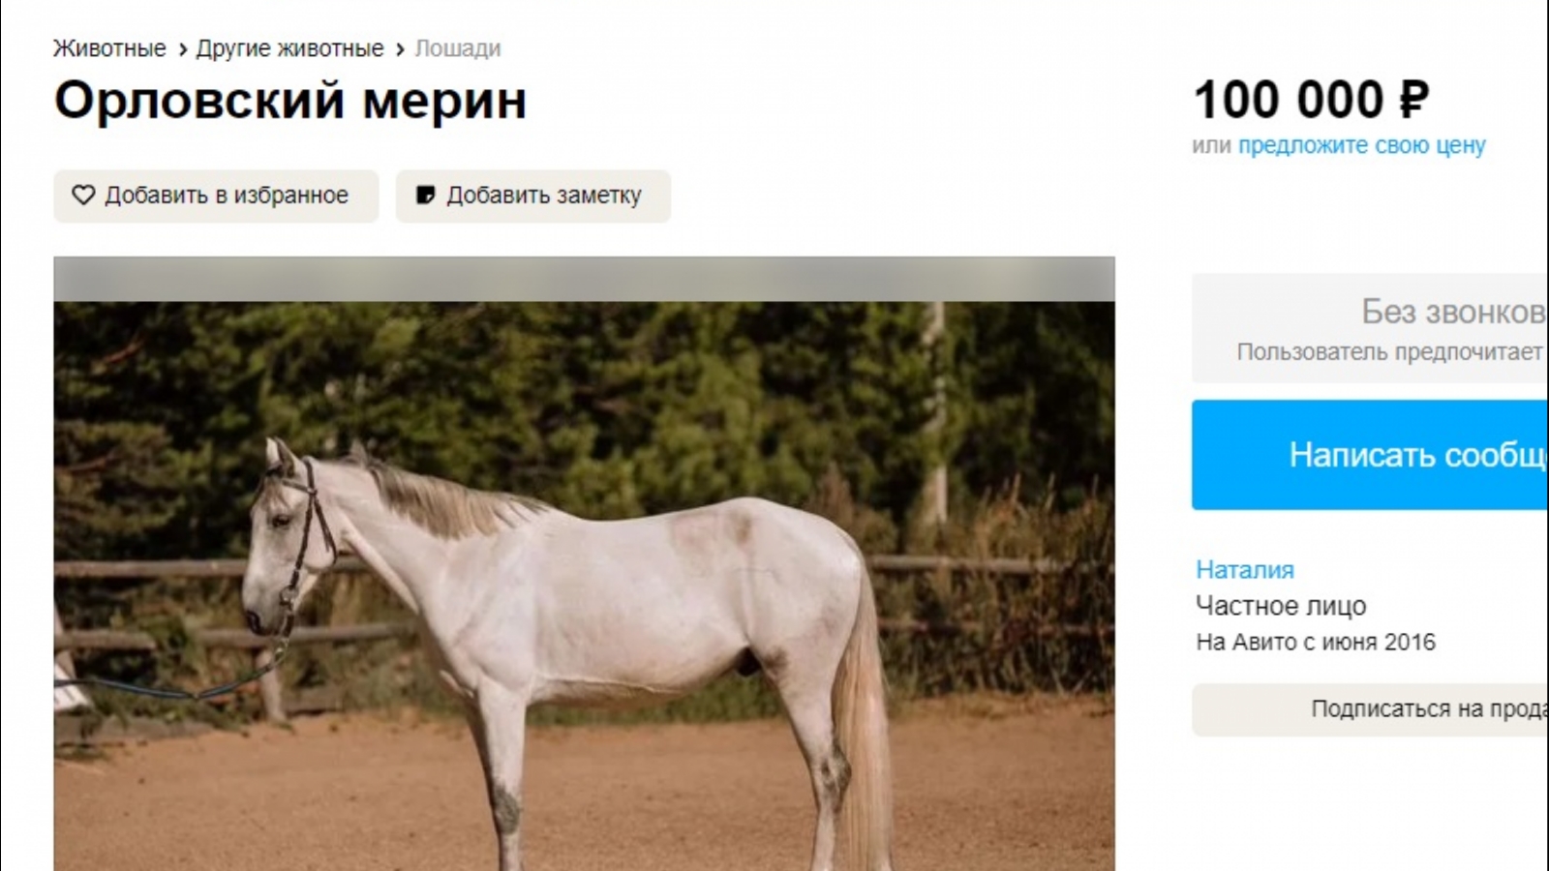Click the gray strip above the photo

(x=584, y=279)
